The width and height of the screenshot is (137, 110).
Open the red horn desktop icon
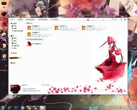click(x=4, y=25)
